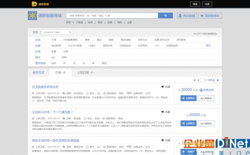
Task: Open product 全球新兴市场：下一个暴风眼？
Action: pos(52,112)
